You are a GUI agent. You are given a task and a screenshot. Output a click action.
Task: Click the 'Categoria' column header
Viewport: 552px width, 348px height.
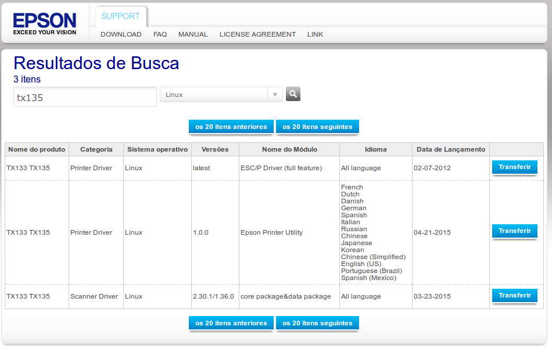point(96,149)
